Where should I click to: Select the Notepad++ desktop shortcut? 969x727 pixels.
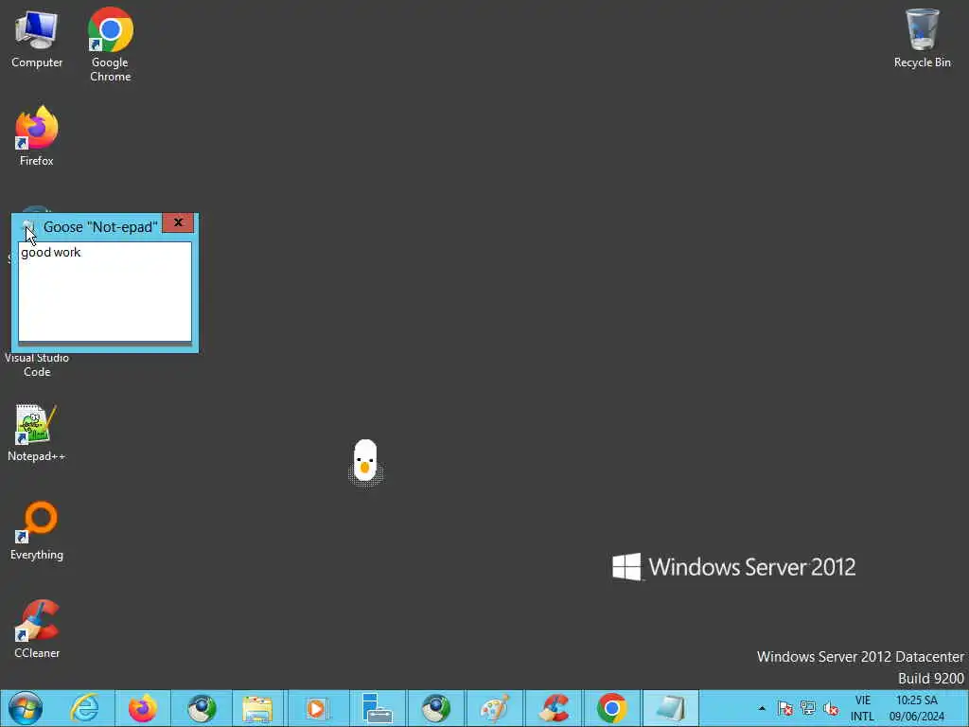click(37, 433)
